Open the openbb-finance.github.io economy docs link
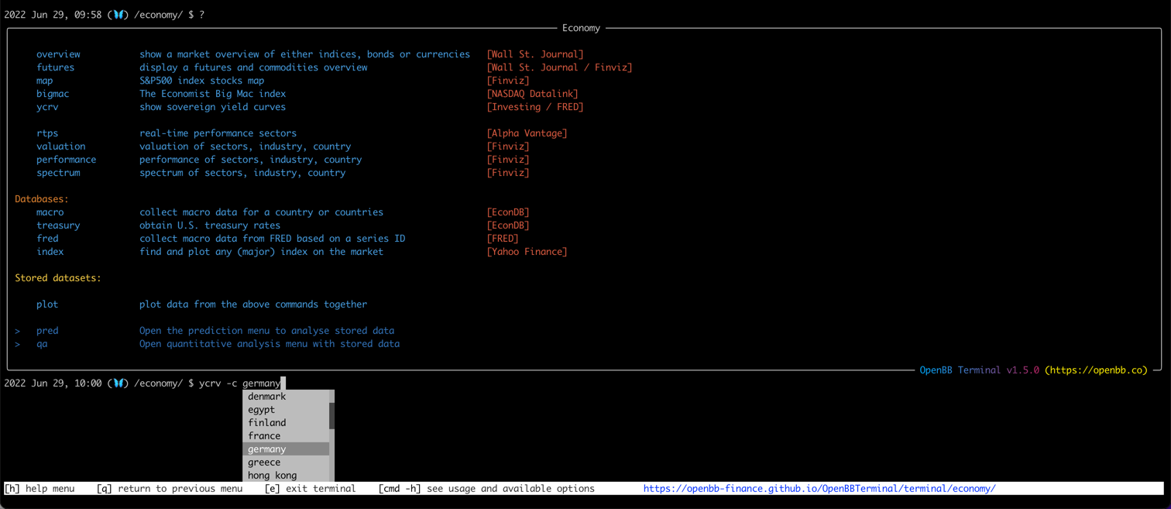Screen dimensions: 1171x509 click(x=819, y=489)
